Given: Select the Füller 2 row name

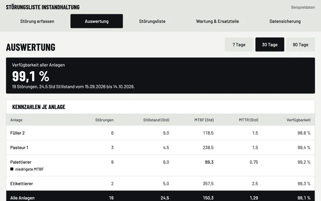Looking at the screenshot, I should click(x=18, y=133).
